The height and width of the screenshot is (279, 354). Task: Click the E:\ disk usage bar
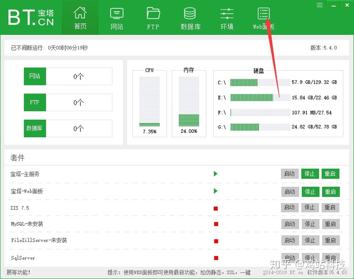[x=260, y=98]
